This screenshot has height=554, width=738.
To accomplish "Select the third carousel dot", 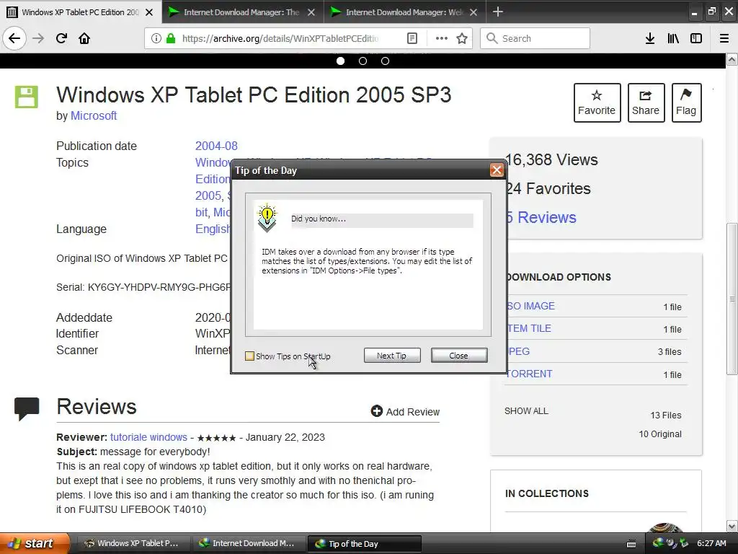I will (385, 61).
